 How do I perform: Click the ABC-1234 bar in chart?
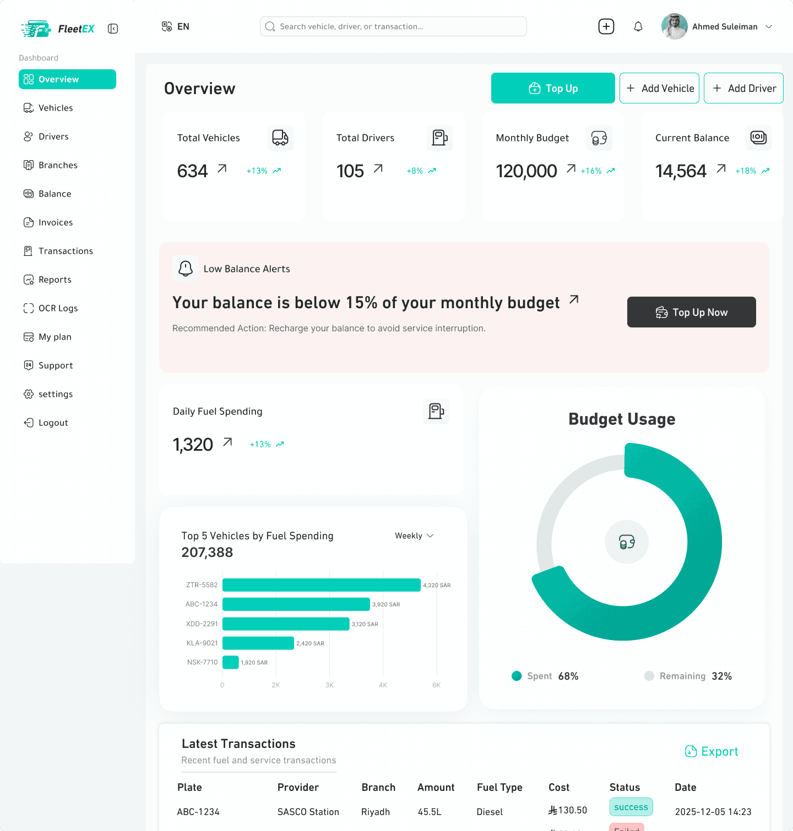click(296, 604)
